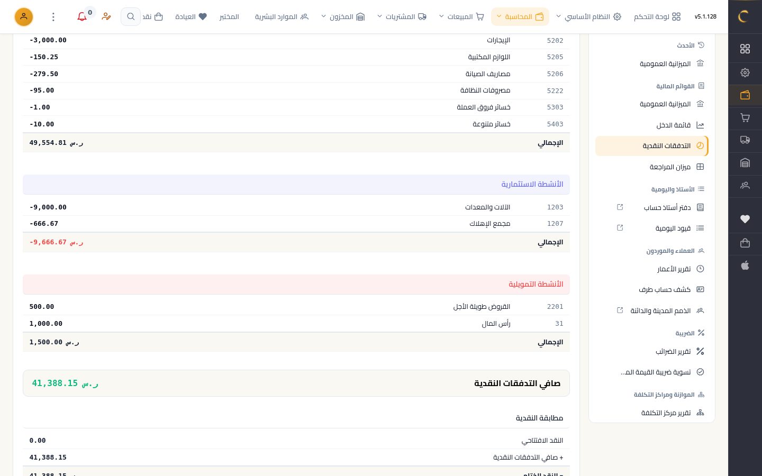The height and width of the screenshot is (476, 762).
Task: Open the user profile avatar menu
Action: tap(24, 17)
